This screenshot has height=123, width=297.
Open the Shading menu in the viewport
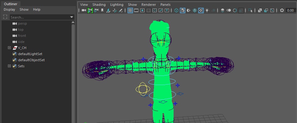pos(99,5)
